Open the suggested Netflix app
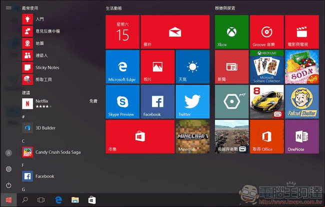This screenshot has height=207, width=325. pyautogui.click(x=60, y=104)
